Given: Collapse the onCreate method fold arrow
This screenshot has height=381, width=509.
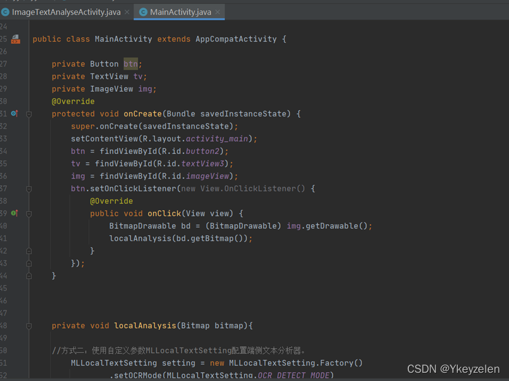Looking at the screenshot, I should (29, 114).
